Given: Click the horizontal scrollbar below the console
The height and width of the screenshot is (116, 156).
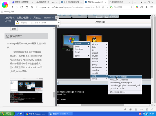Looking at the screenshot, I should [x=102, y=105].
